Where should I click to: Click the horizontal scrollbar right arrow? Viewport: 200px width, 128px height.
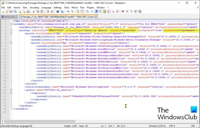(198, 121)
